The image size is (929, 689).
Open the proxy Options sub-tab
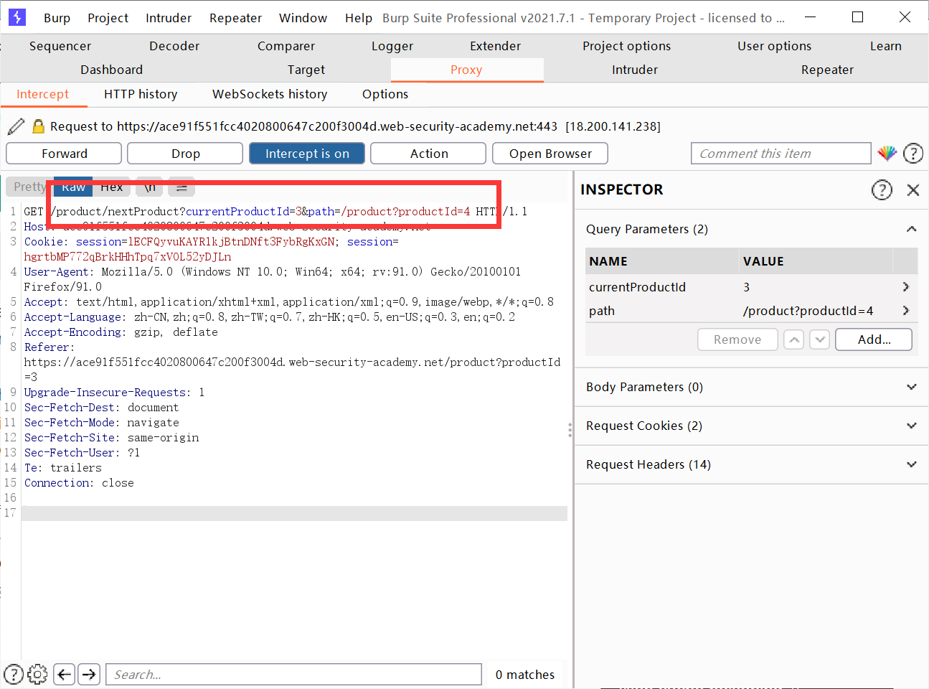click(x=385, y=94)
